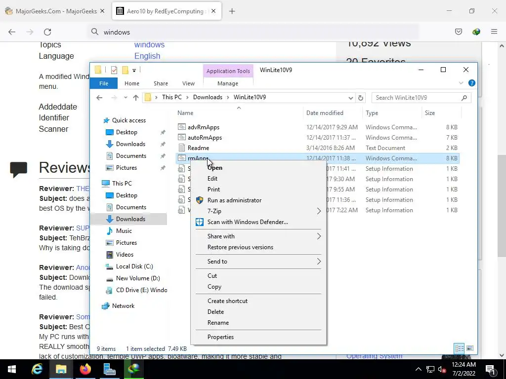
Task: Choose Print from context menu
Action: click(x=258, y=189)
